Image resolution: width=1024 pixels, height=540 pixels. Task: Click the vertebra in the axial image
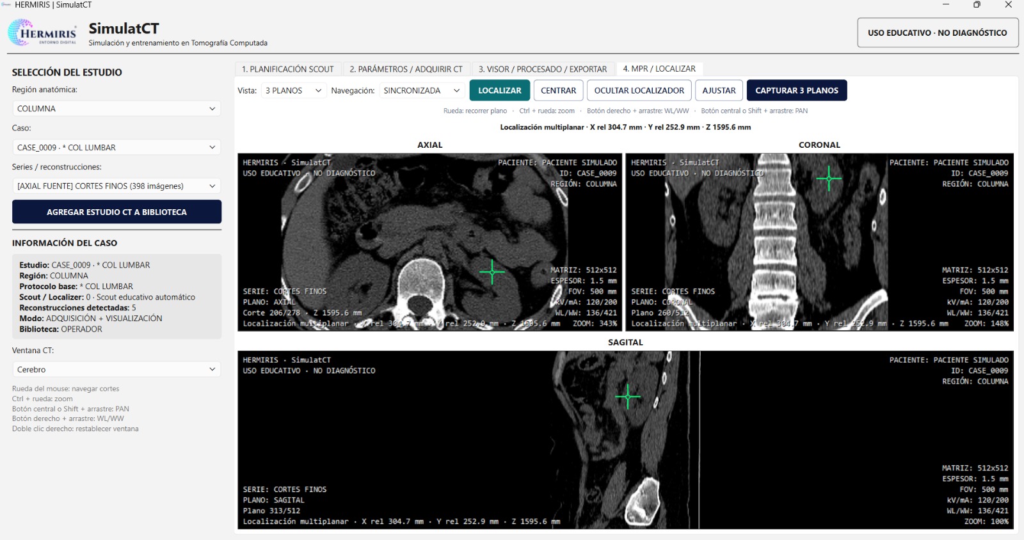[x=421, y=282]
